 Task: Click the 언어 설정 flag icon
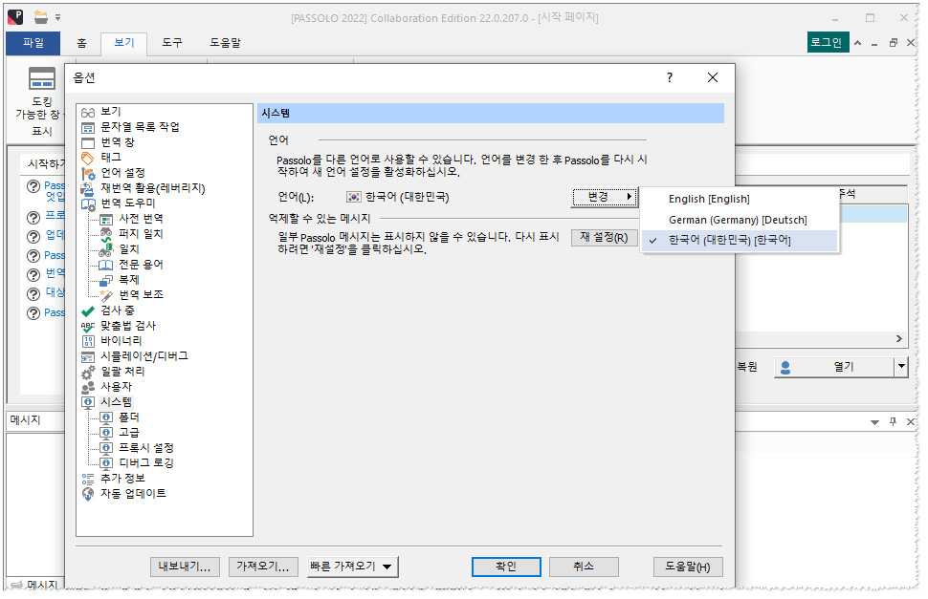[x=88, y=173]
